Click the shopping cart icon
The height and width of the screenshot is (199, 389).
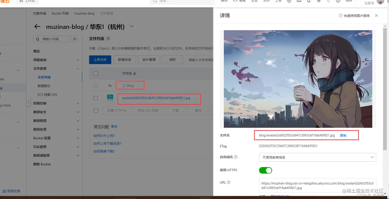click(319, 1)
